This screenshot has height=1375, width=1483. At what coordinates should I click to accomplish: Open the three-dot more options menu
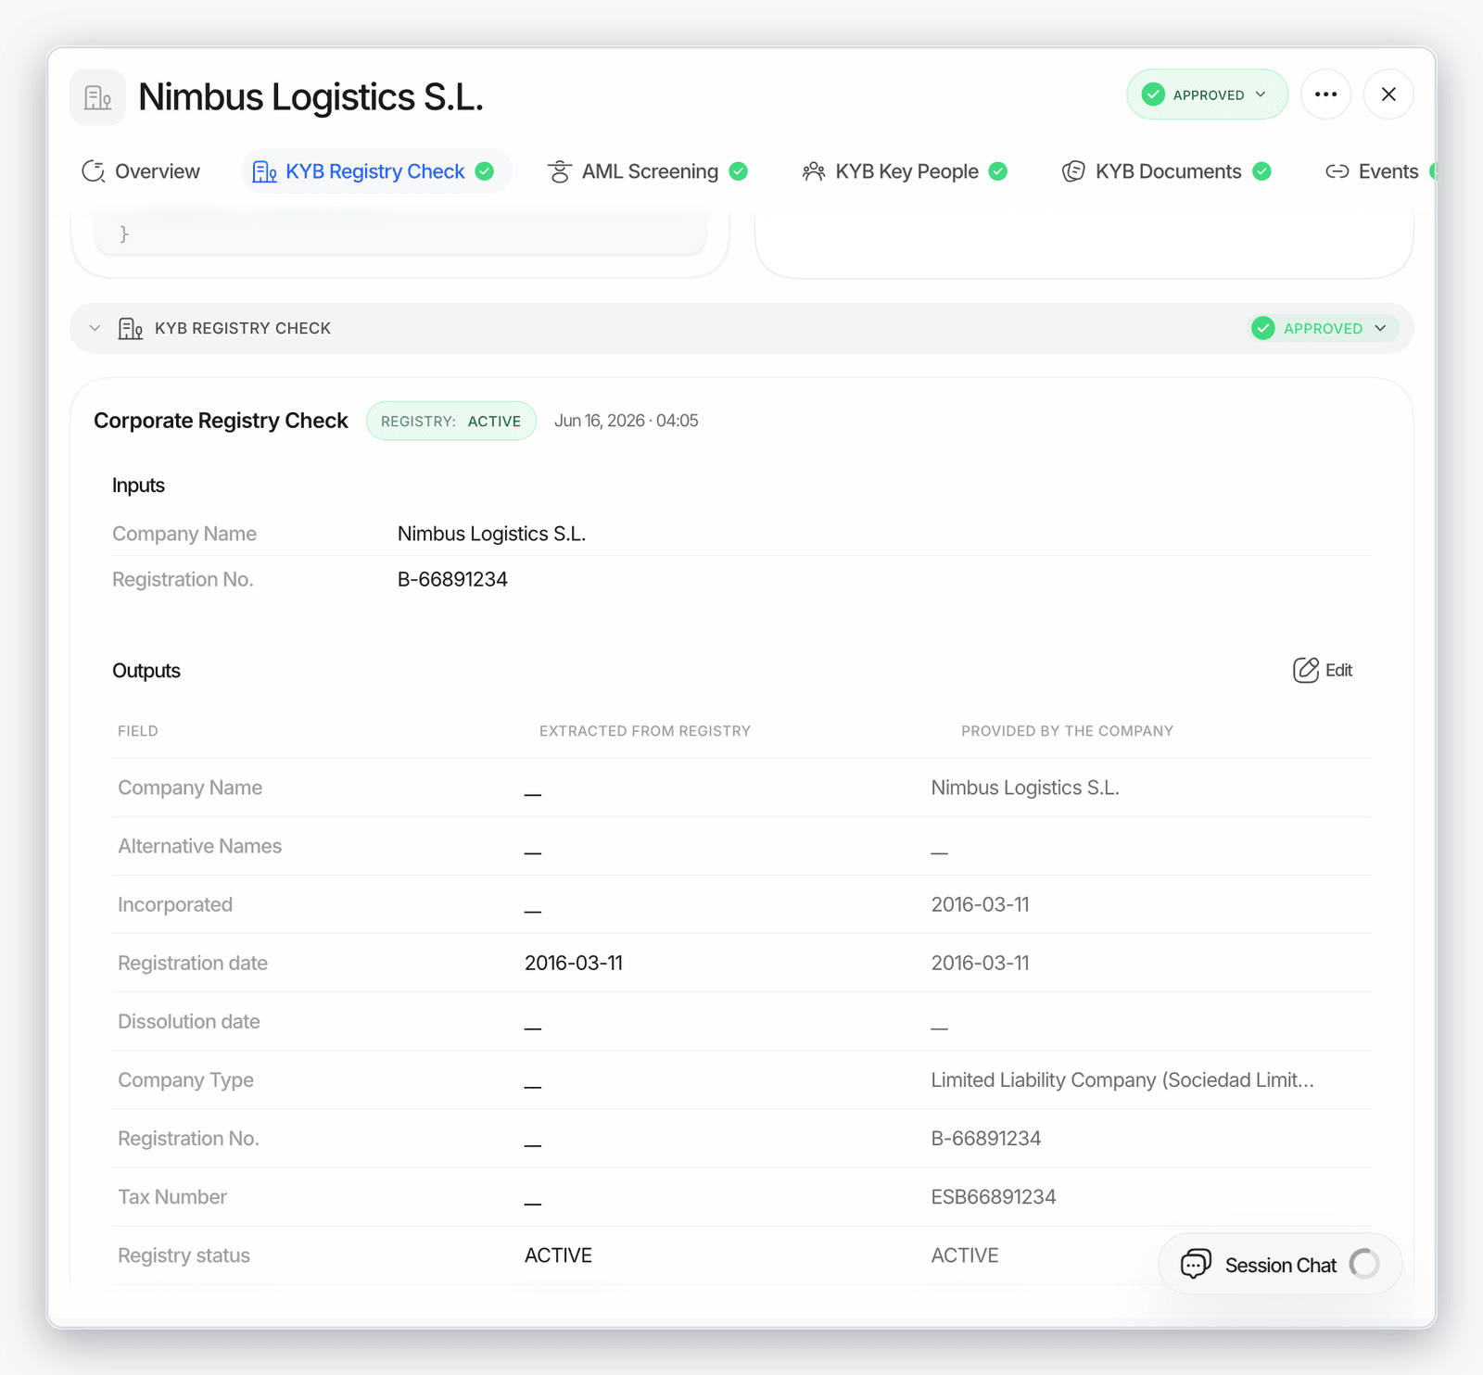click(1325, 95)
